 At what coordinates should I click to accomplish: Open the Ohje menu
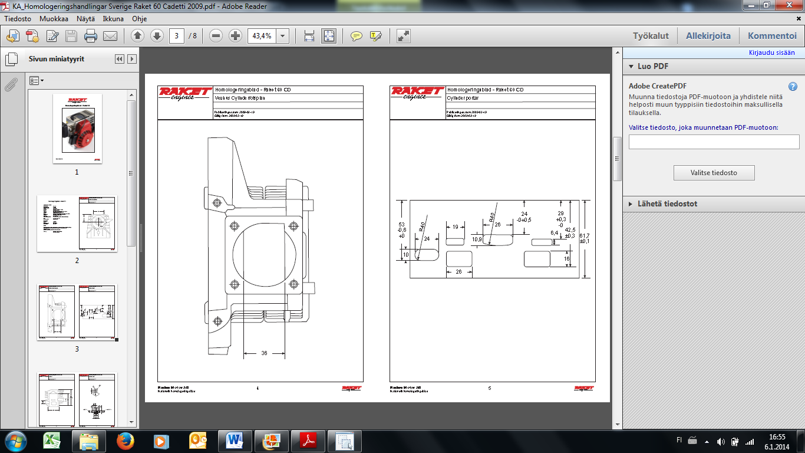(x=139, y=18)
